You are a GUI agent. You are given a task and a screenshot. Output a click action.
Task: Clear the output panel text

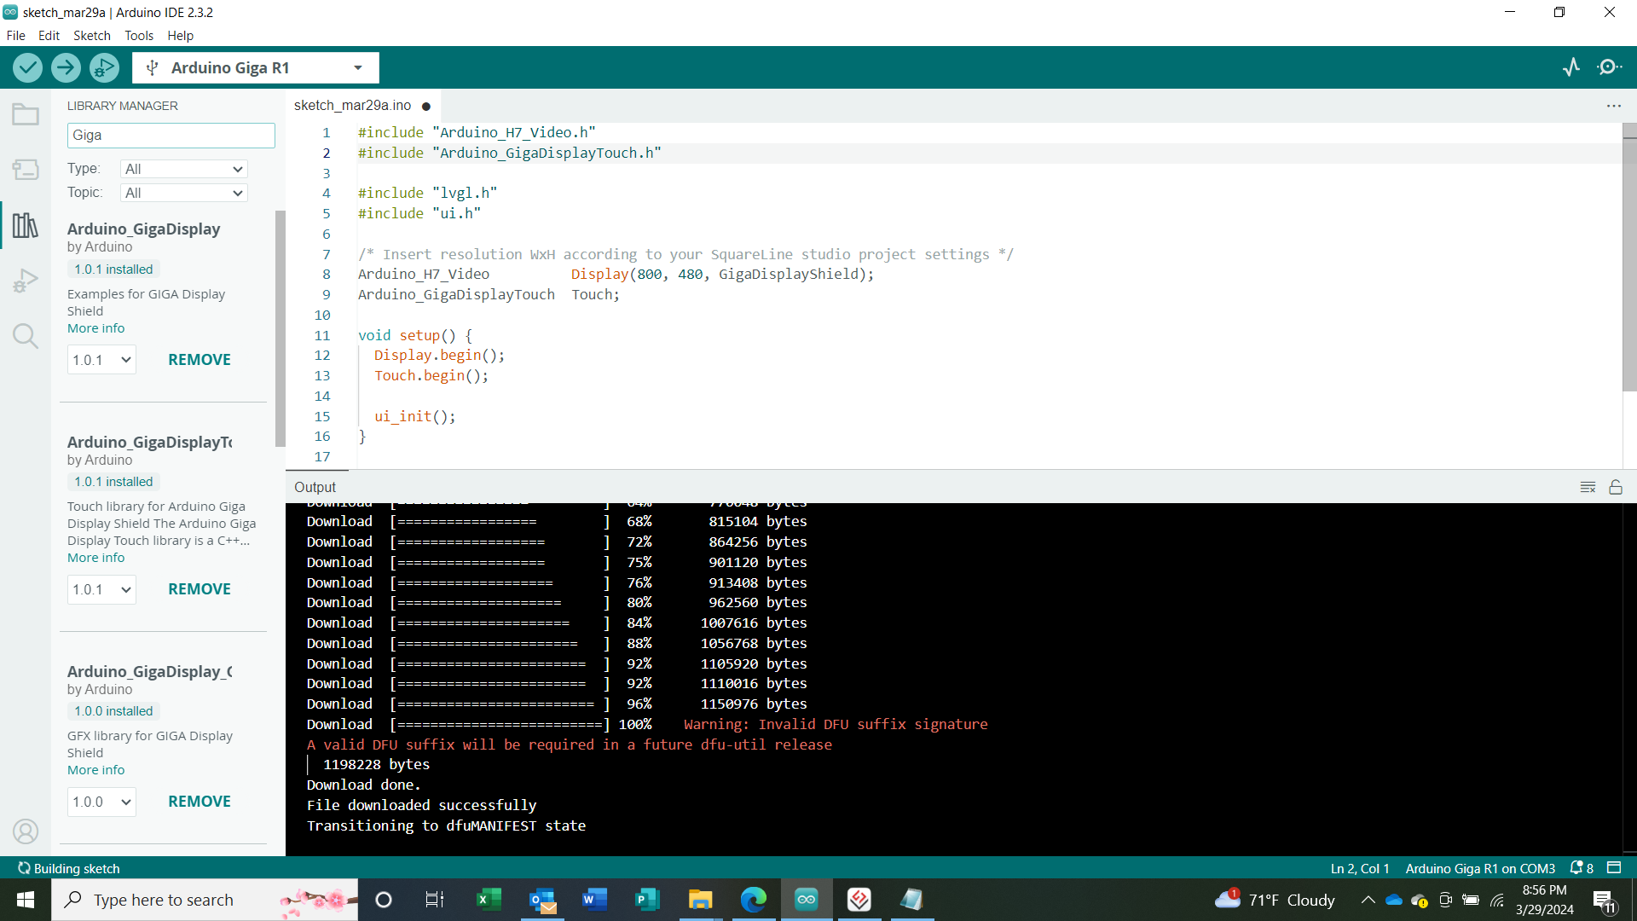[1588, 487]
